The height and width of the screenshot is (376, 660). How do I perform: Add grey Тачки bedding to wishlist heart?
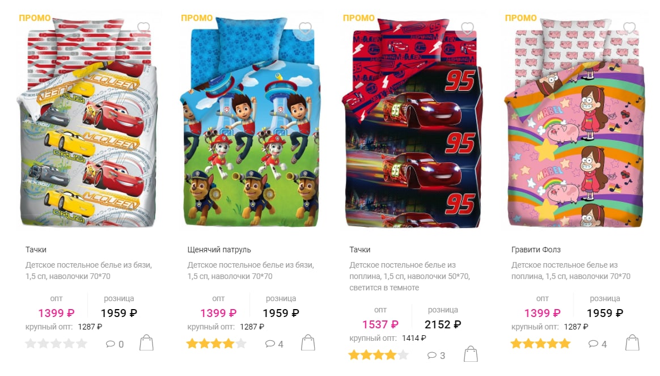(143, 28)
